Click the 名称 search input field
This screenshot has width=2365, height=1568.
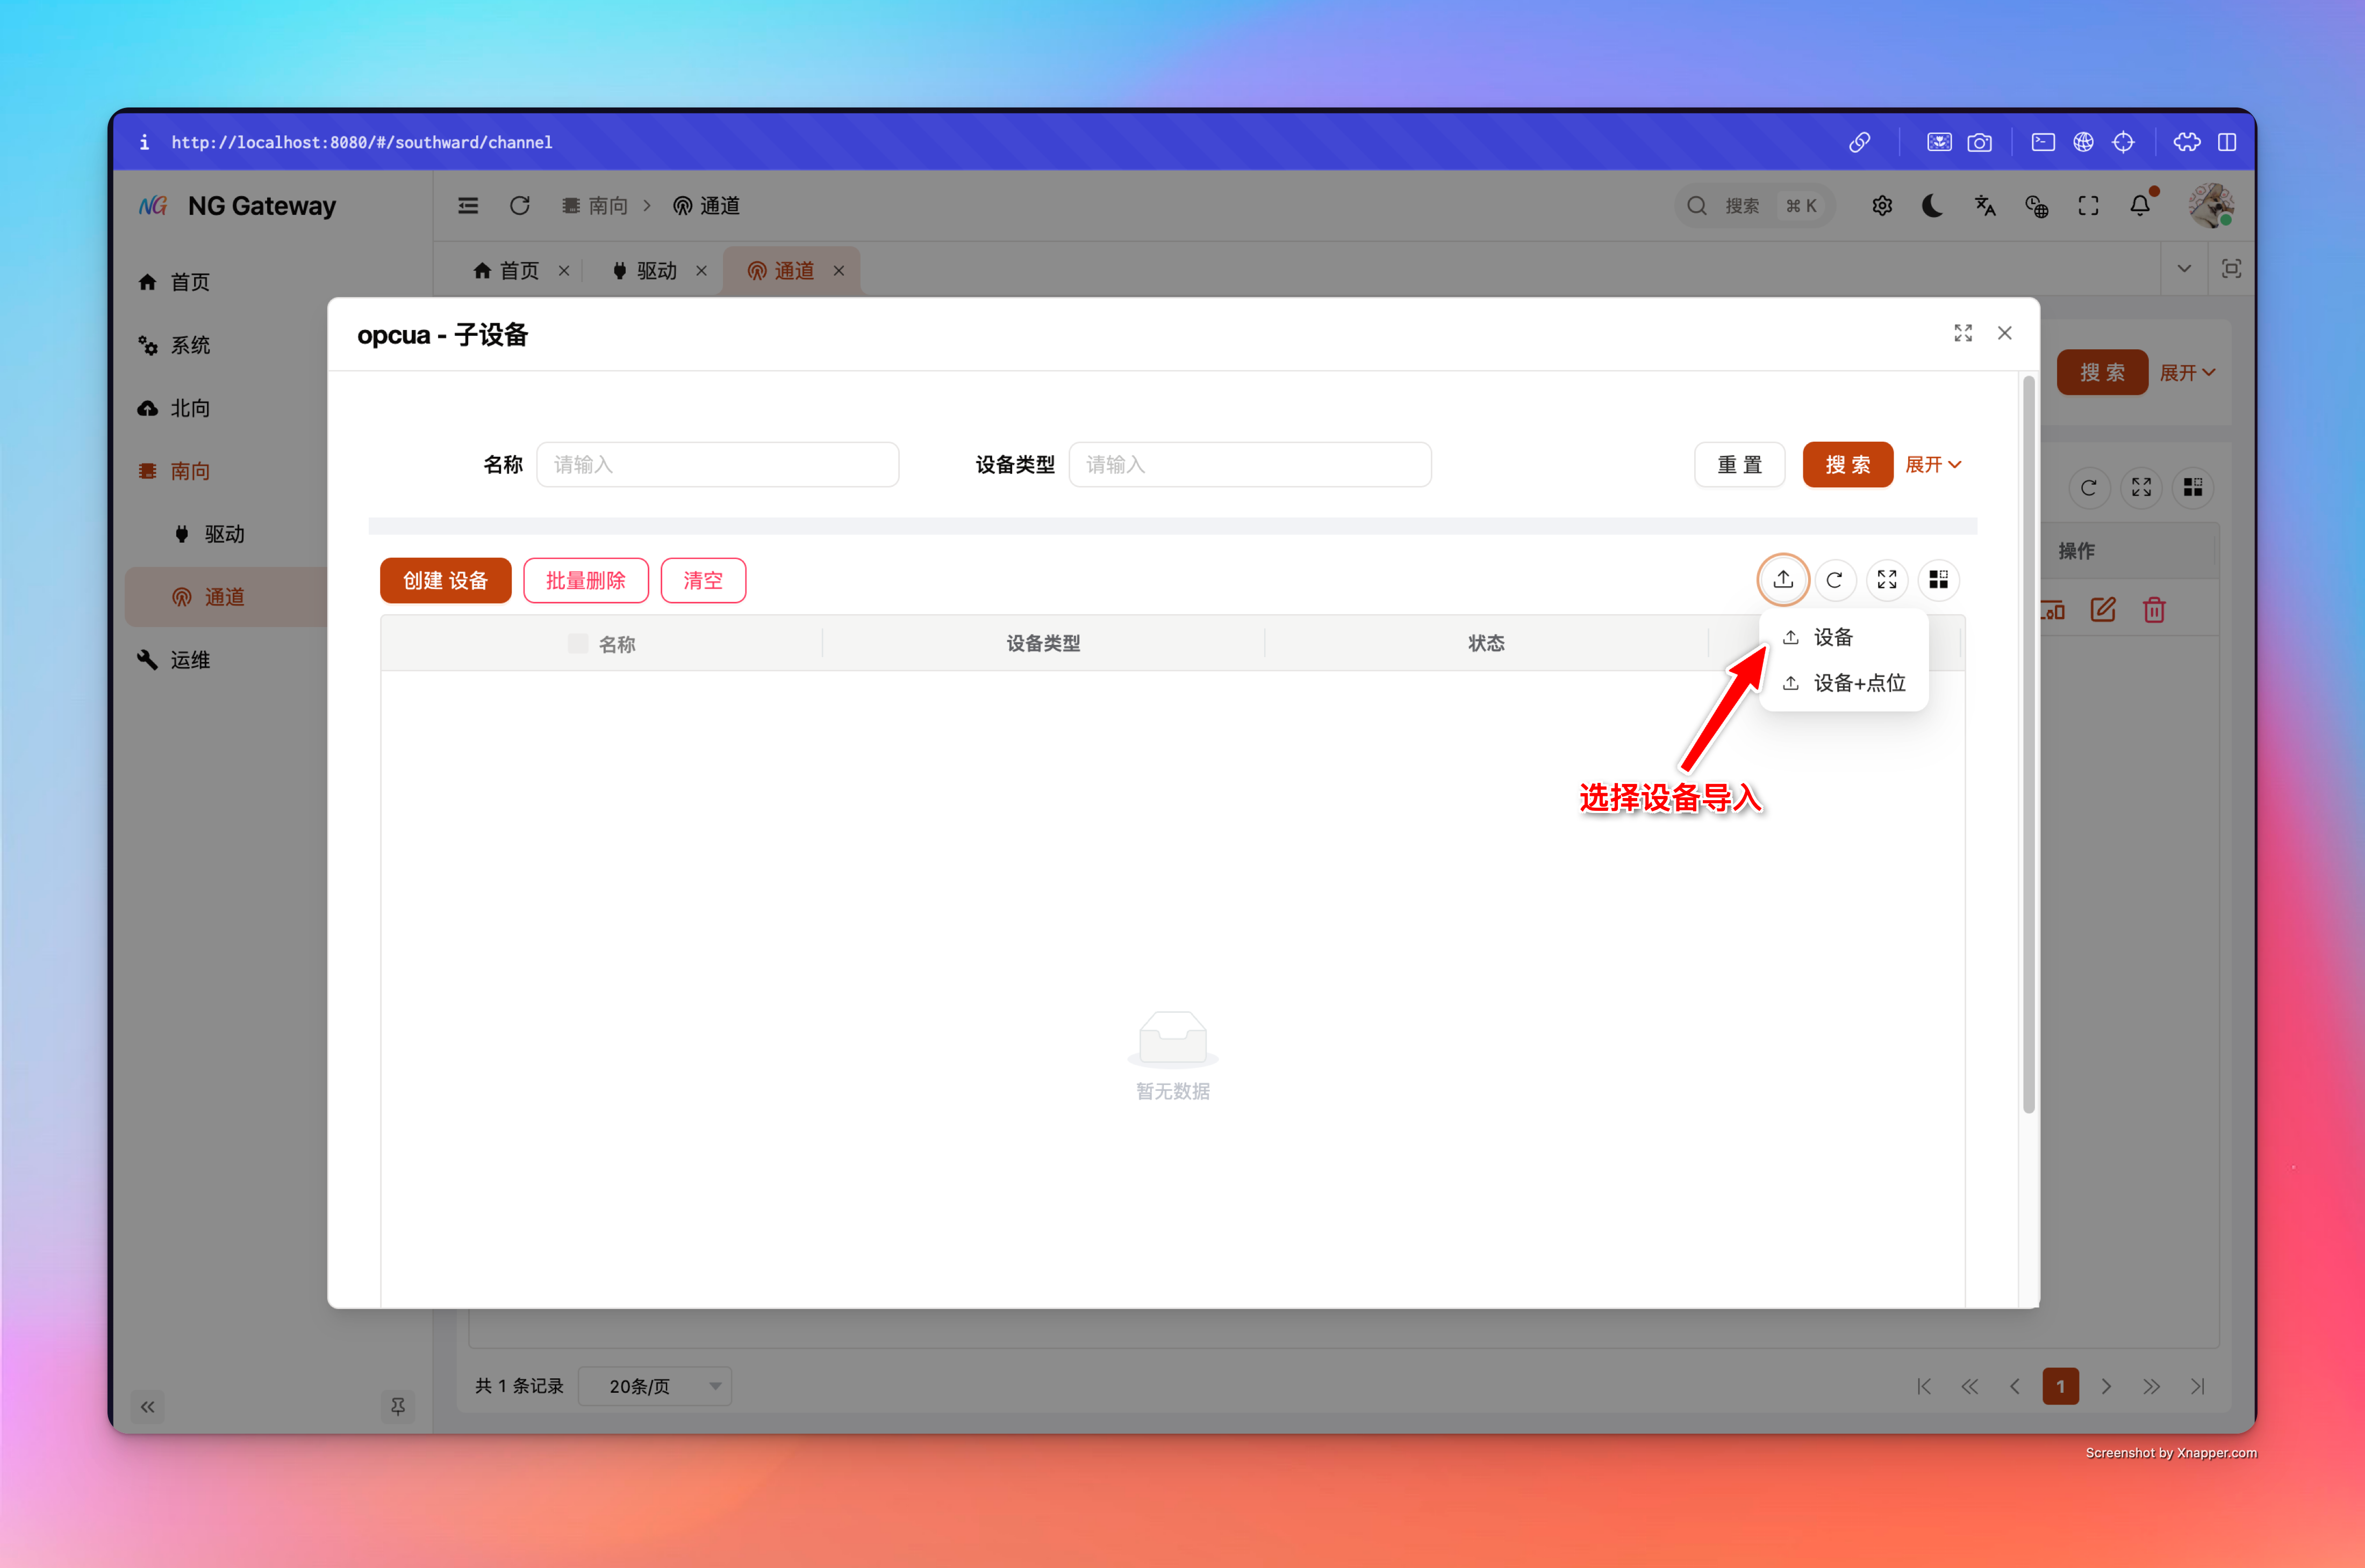point(717,464)
